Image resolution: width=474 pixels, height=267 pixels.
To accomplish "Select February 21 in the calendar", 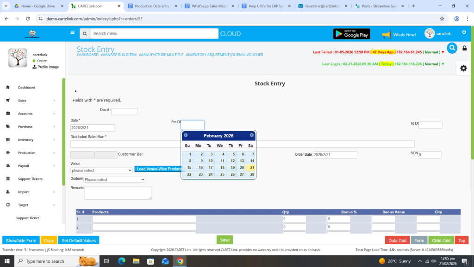I will (250, 168).
